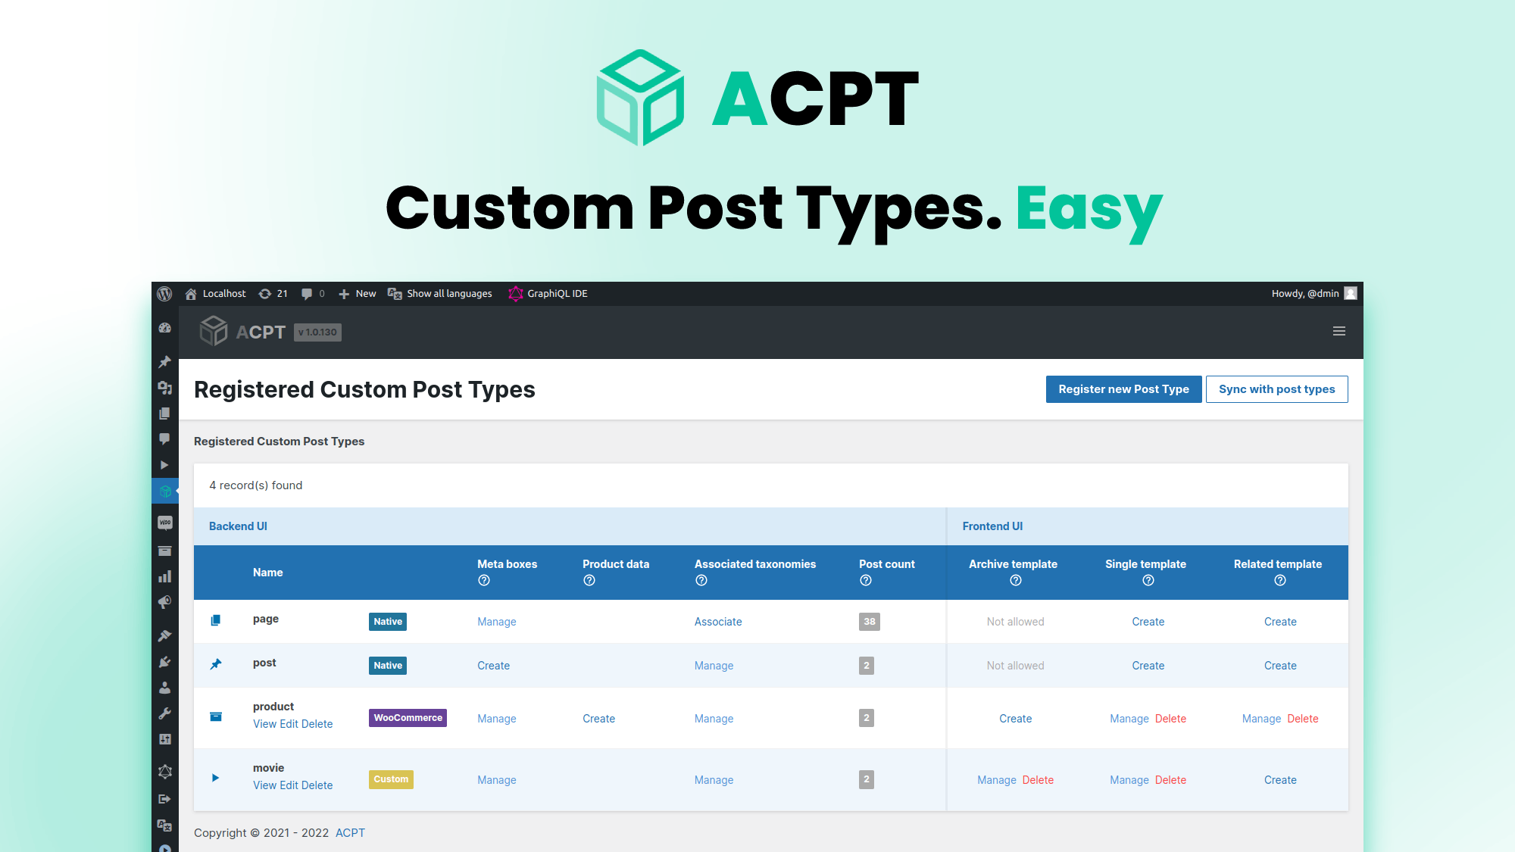Click the WordPress logo in admin bar
This screenshot has height=852, width=1515.
point(164,294)
